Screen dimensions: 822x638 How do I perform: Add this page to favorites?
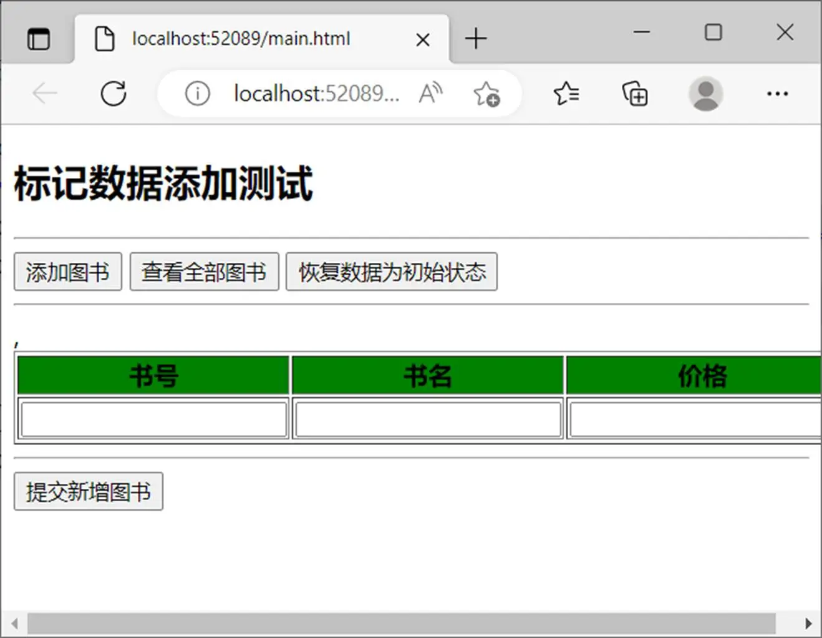click(486, 94)
